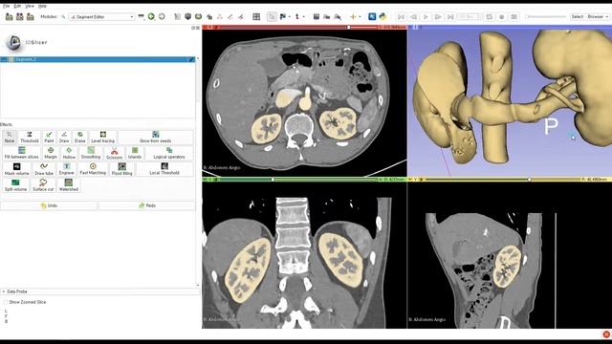Click the 3D Slicer logo
The height and width of the screenshot is (344, 612).
click(x=27, y=42)
